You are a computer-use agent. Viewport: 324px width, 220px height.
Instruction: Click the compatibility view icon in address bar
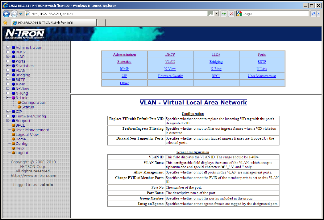pos(210,14)
